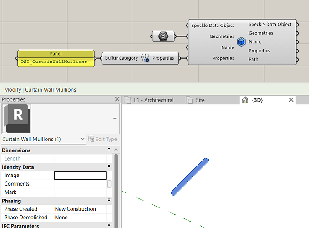Click the Properties output of builtInCategory component
This screenshot has height=228, width=309.
click(163, 58)
